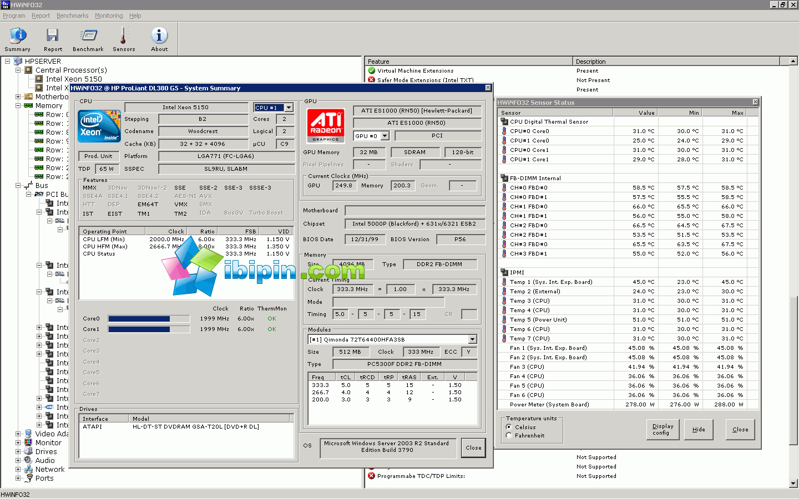Open the Program menu
The image size is (799, 499).
click(x=14, y=16)
